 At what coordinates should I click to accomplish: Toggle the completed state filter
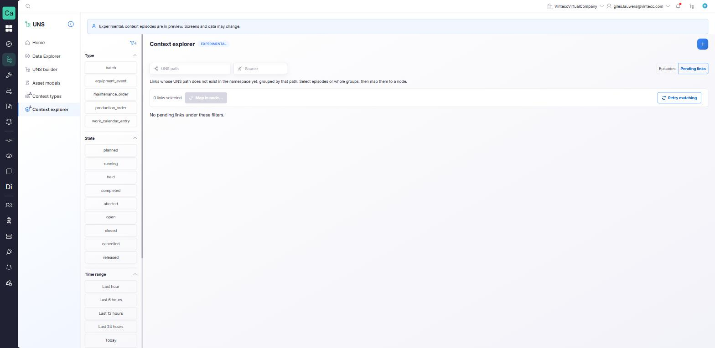pos(111,191)
